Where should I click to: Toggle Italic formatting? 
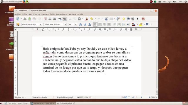[x=85, y=24]
